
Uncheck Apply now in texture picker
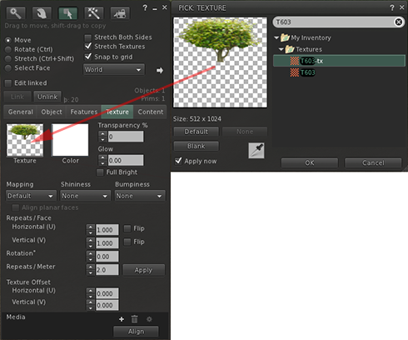click(178, 161)
